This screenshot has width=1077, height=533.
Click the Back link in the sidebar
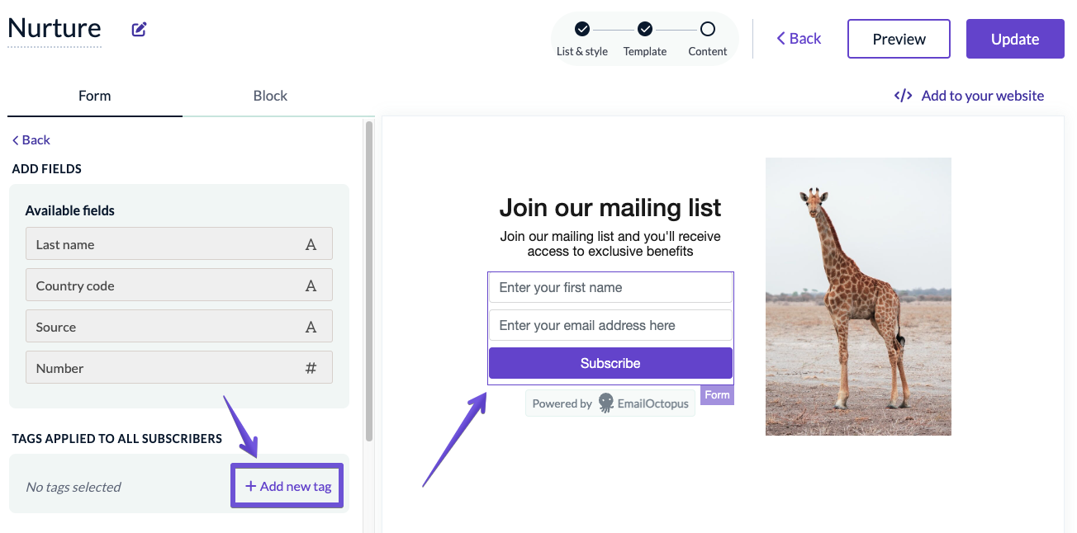[31, 139]
